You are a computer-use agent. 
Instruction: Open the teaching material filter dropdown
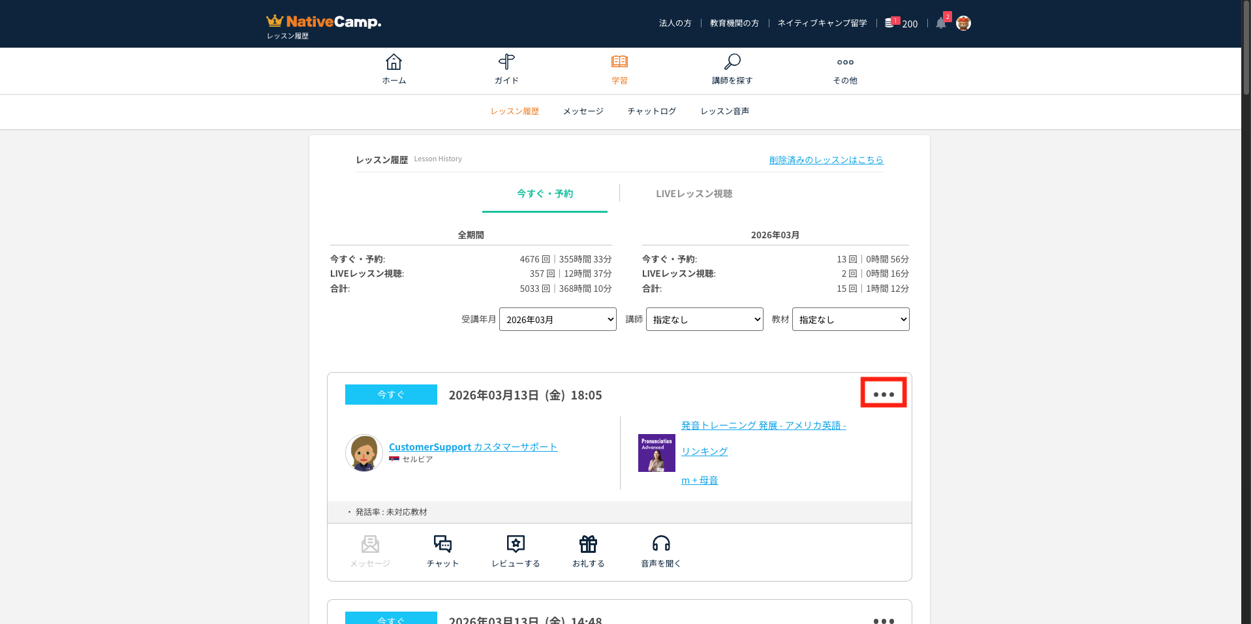850,319
